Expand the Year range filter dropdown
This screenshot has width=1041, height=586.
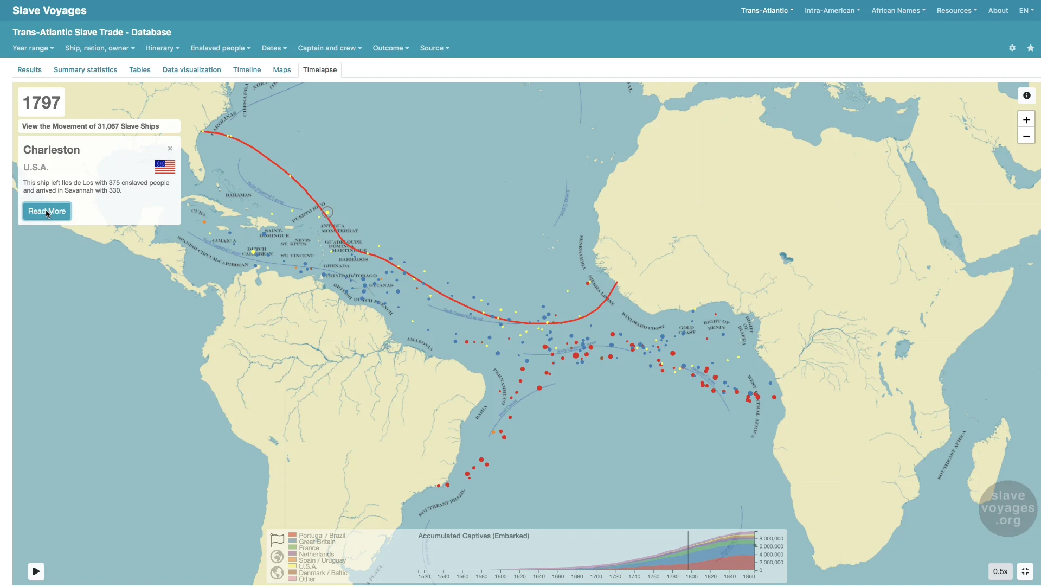(33, 48)
